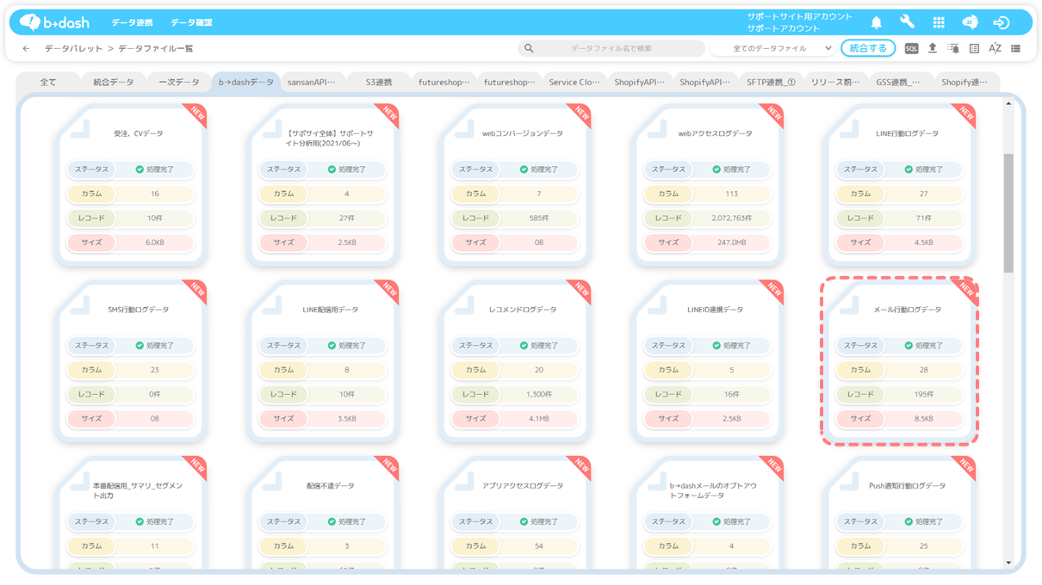This screenshot has width=1042, height=585.
Task: Open the Push通知行動ログデータ card
Action: (x=900, y=513)
